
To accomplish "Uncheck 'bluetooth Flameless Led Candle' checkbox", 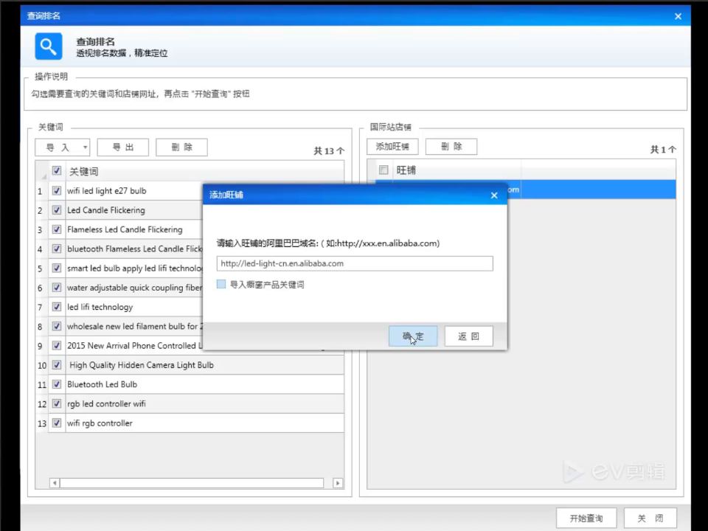I will 57,249.
